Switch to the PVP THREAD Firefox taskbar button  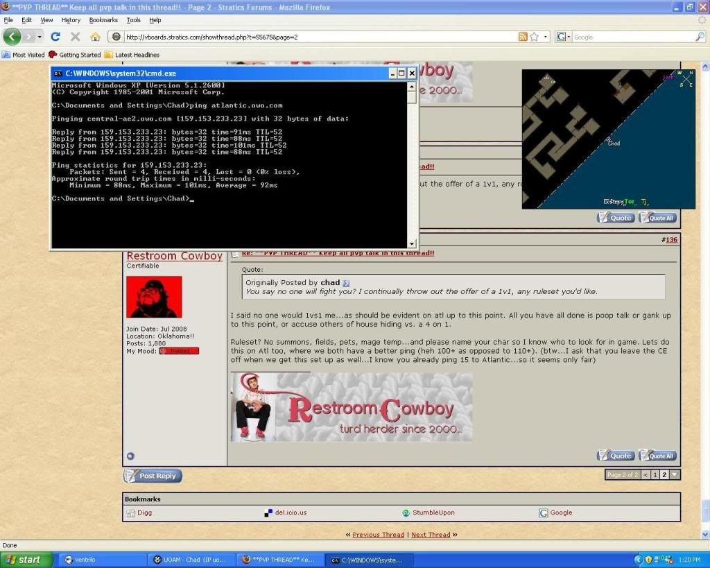(x=281, y=560)
